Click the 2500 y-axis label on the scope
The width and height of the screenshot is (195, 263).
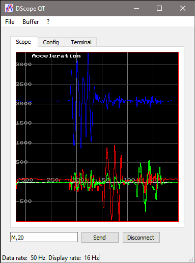pos(24,84)
